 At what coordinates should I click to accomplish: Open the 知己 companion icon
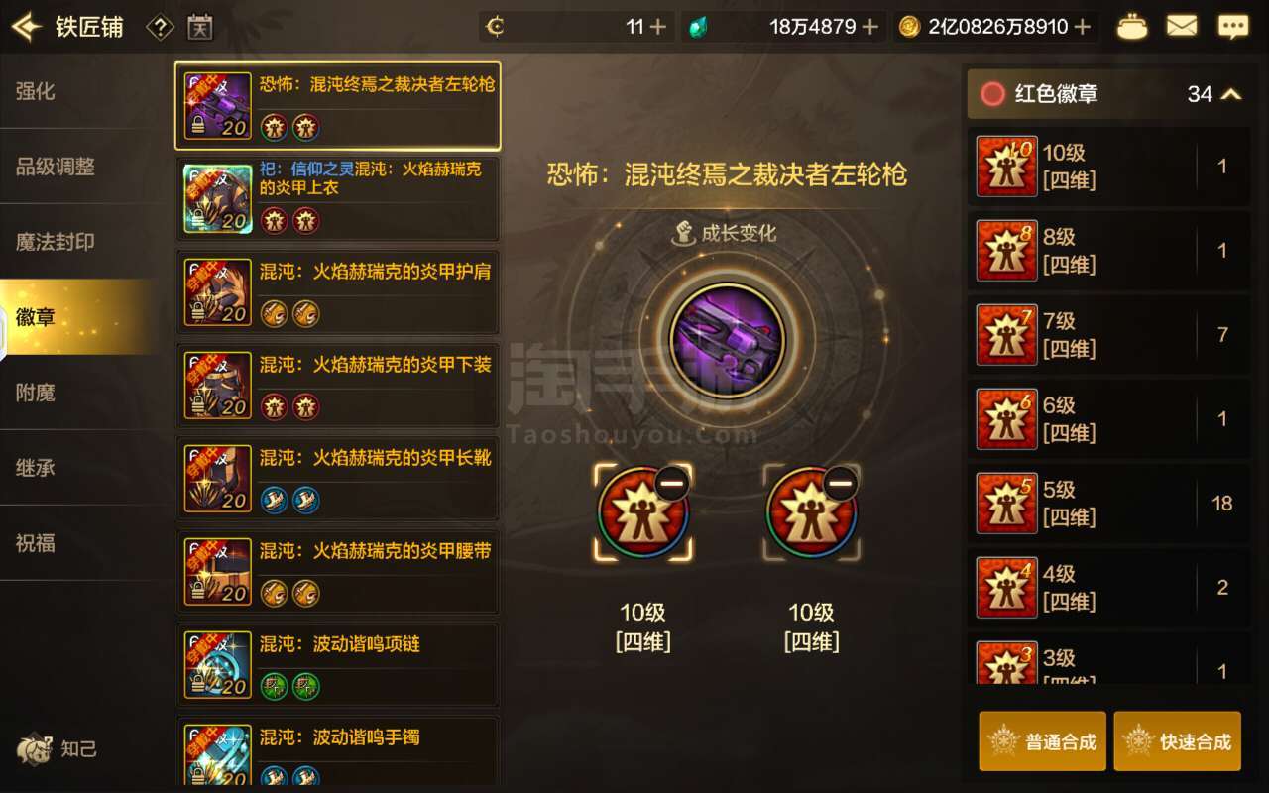coord(58,748)
